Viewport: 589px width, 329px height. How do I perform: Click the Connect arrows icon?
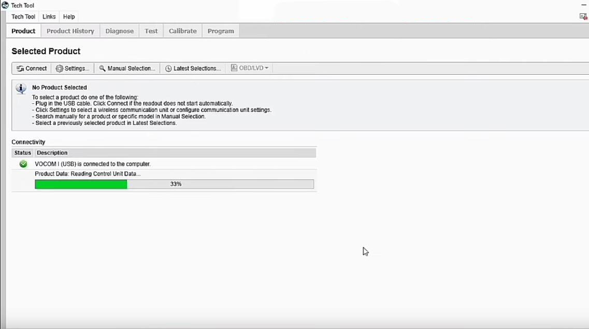(x=20, y=68)
